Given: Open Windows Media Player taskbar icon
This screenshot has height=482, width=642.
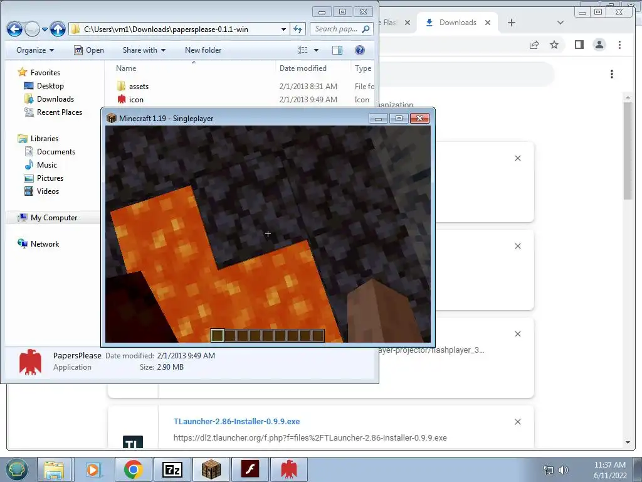Looking at the screenshot, I should coord(93,469).
